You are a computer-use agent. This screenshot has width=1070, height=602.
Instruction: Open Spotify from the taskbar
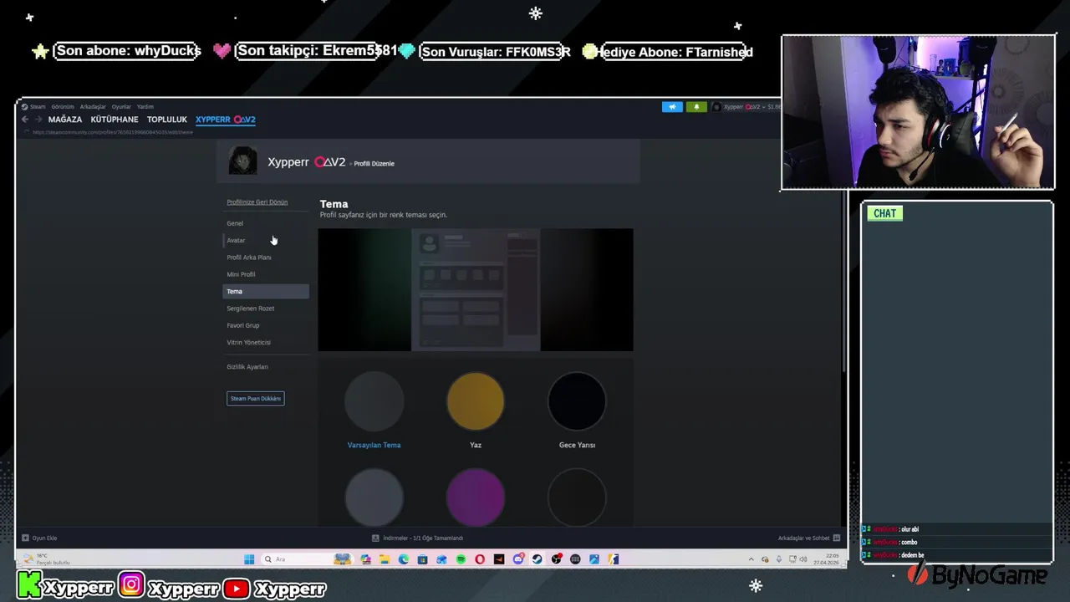tap(461, 559)
